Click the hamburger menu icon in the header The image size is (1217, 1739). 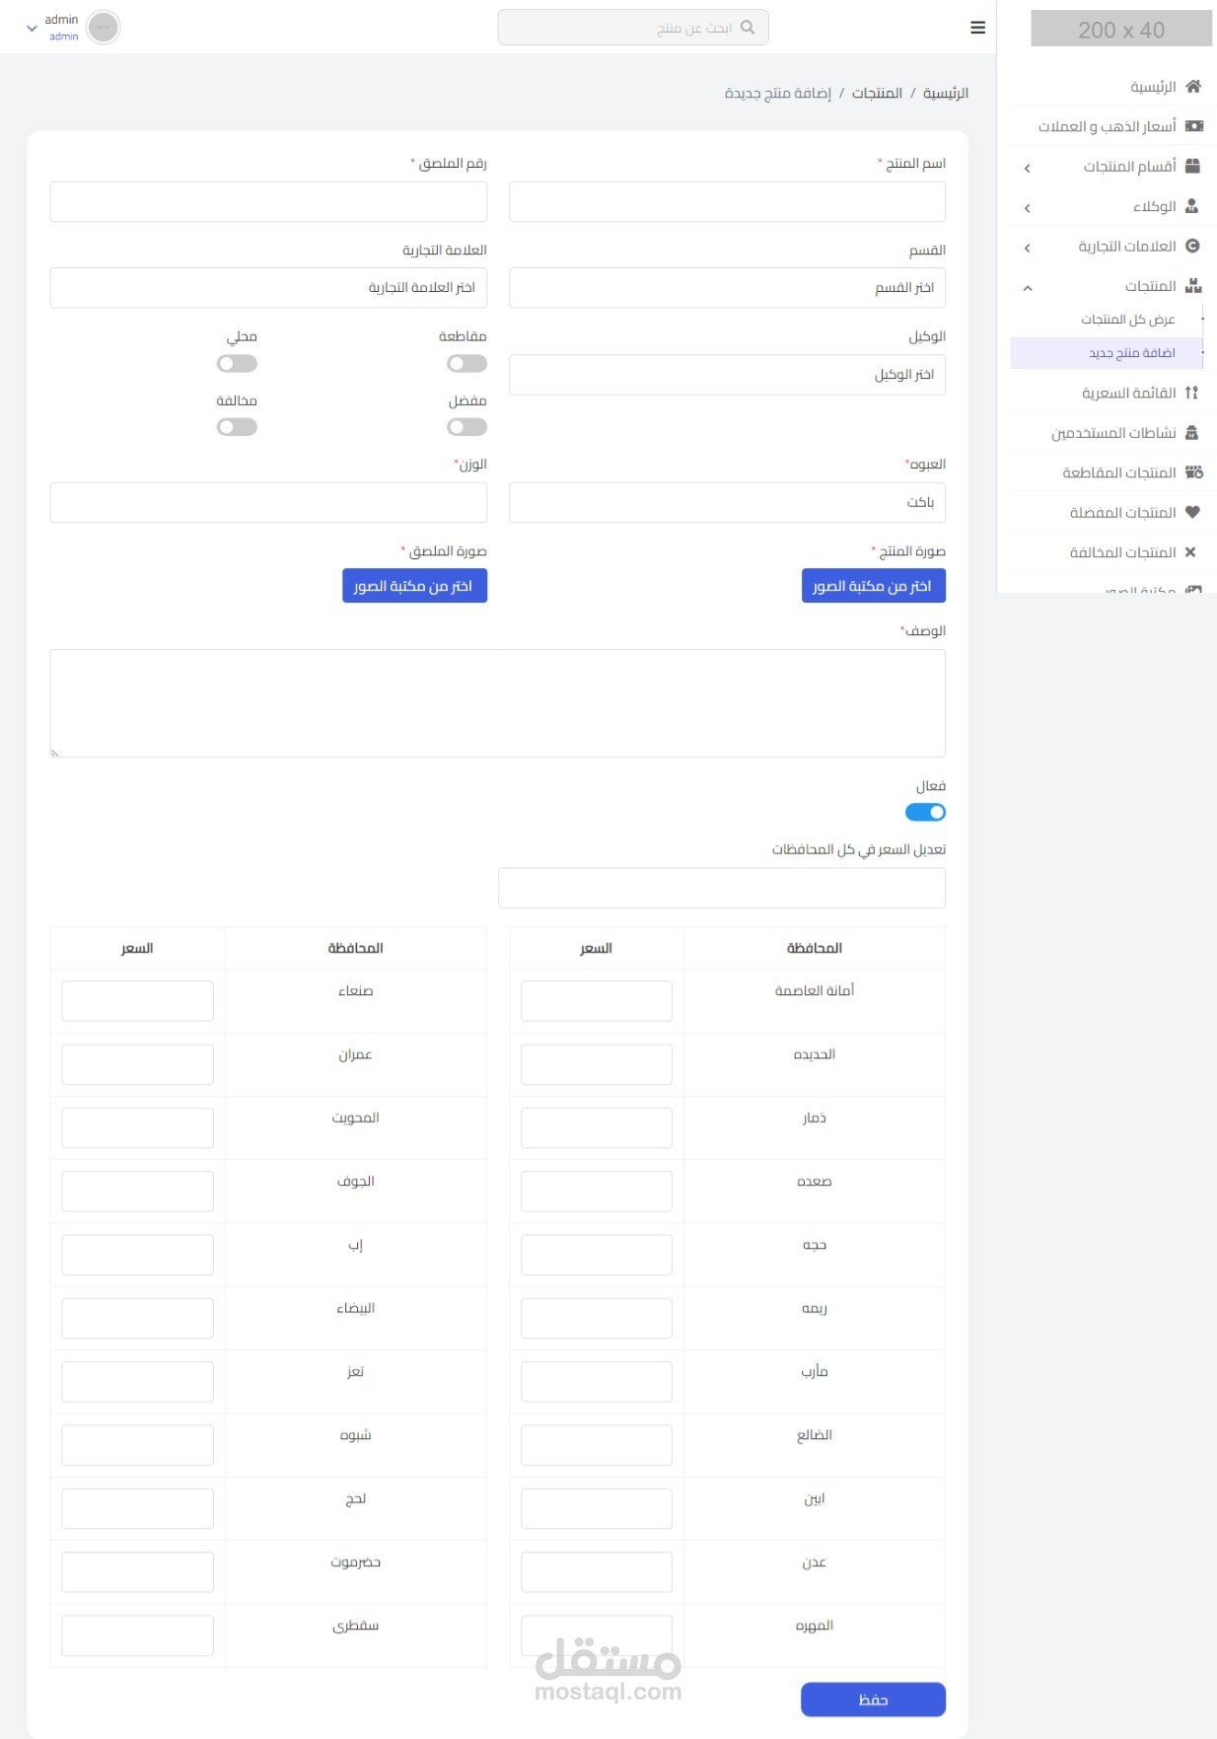[x=977, y=28]
